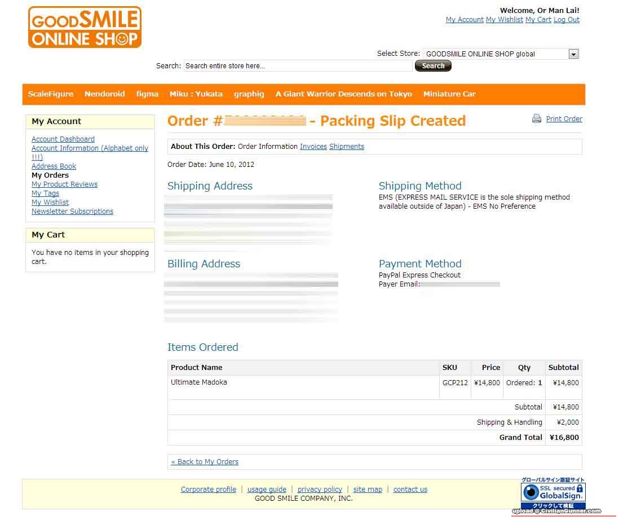Go to the figma category
619x520 pixels.
(x=147, y=94)
